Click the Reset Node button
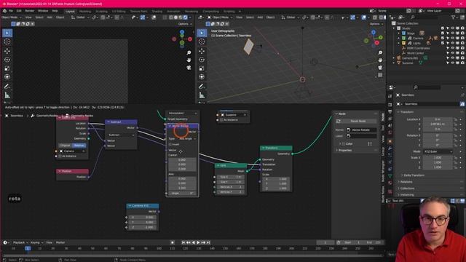 pos(358,122)
